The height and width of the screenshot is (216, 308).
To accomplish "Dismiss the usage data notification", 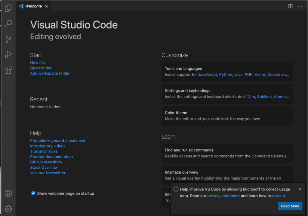I will coord(300,189).
